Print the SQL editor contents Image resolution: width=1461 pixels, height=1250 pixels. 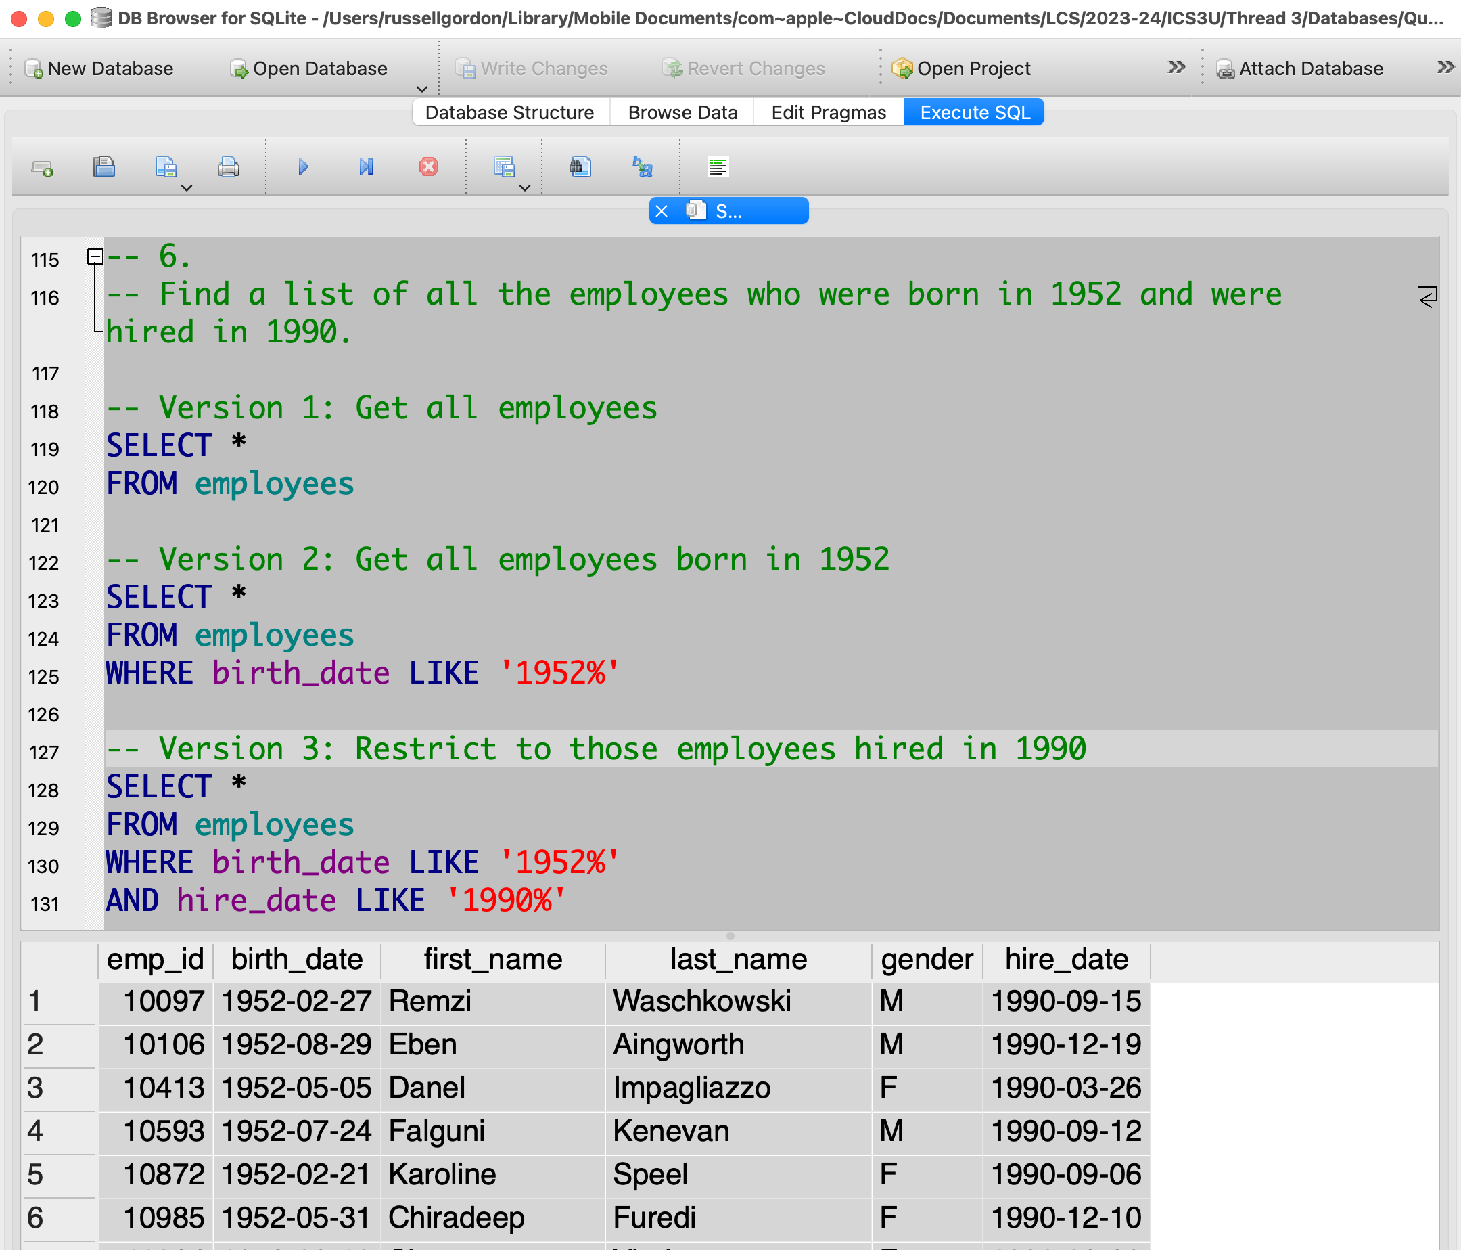coord(228,167)
